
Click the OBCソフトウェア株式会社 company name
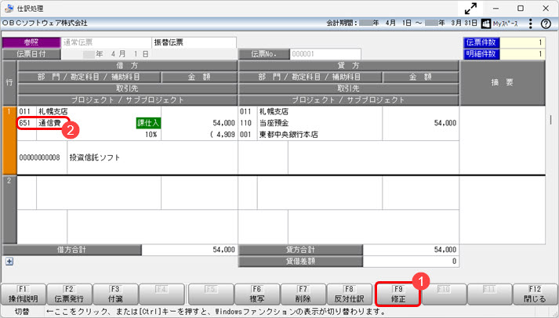(x=45, y=23)
